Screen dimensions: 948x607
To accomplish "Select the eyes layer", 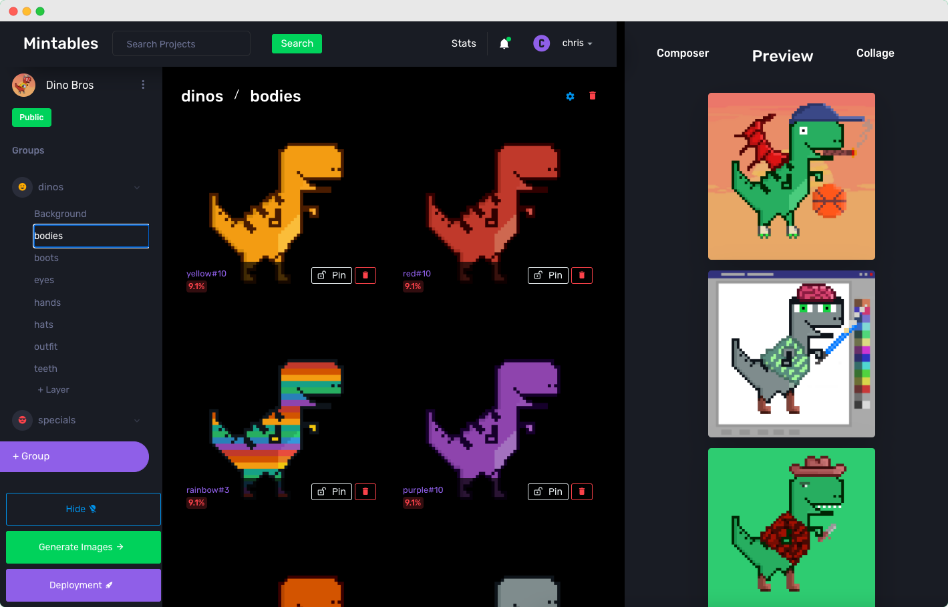I will (x=44, y=280).
